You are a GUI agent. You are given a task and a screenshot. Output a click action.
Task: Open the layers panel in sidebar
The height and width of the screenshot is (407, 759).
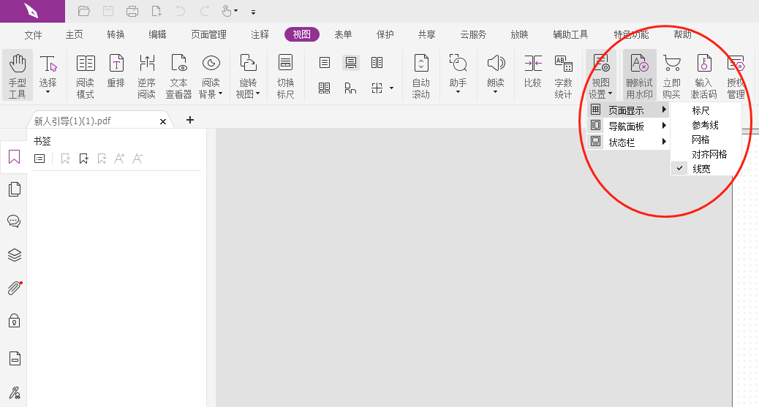[14, 255]
